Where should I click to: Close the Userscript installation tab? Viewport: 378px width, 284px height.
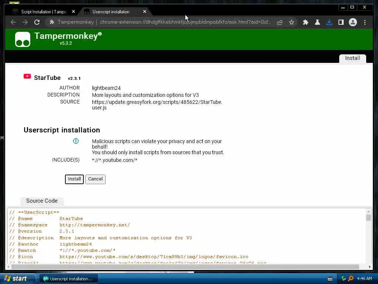coord(145,11)
